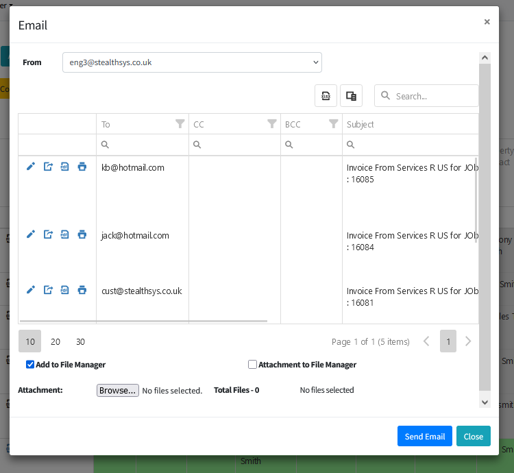This screenshot has height=473, width=514.
Task: Edit the kb@hotmail.com email row
Action: (30, 167)
